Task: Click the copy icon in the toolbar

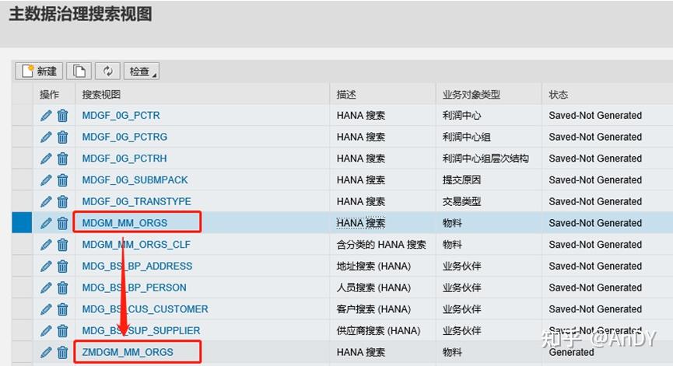Action: 79,71
